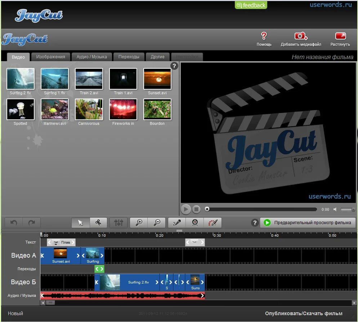Switch to the Видео tab

(x=18, y=57)
